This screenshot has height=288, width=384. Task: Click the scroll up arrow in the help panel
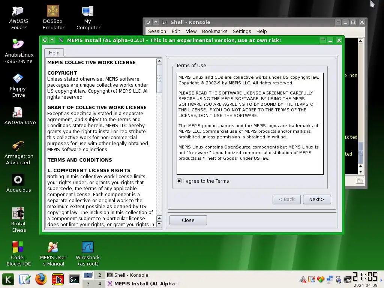[x=159, y=61]
